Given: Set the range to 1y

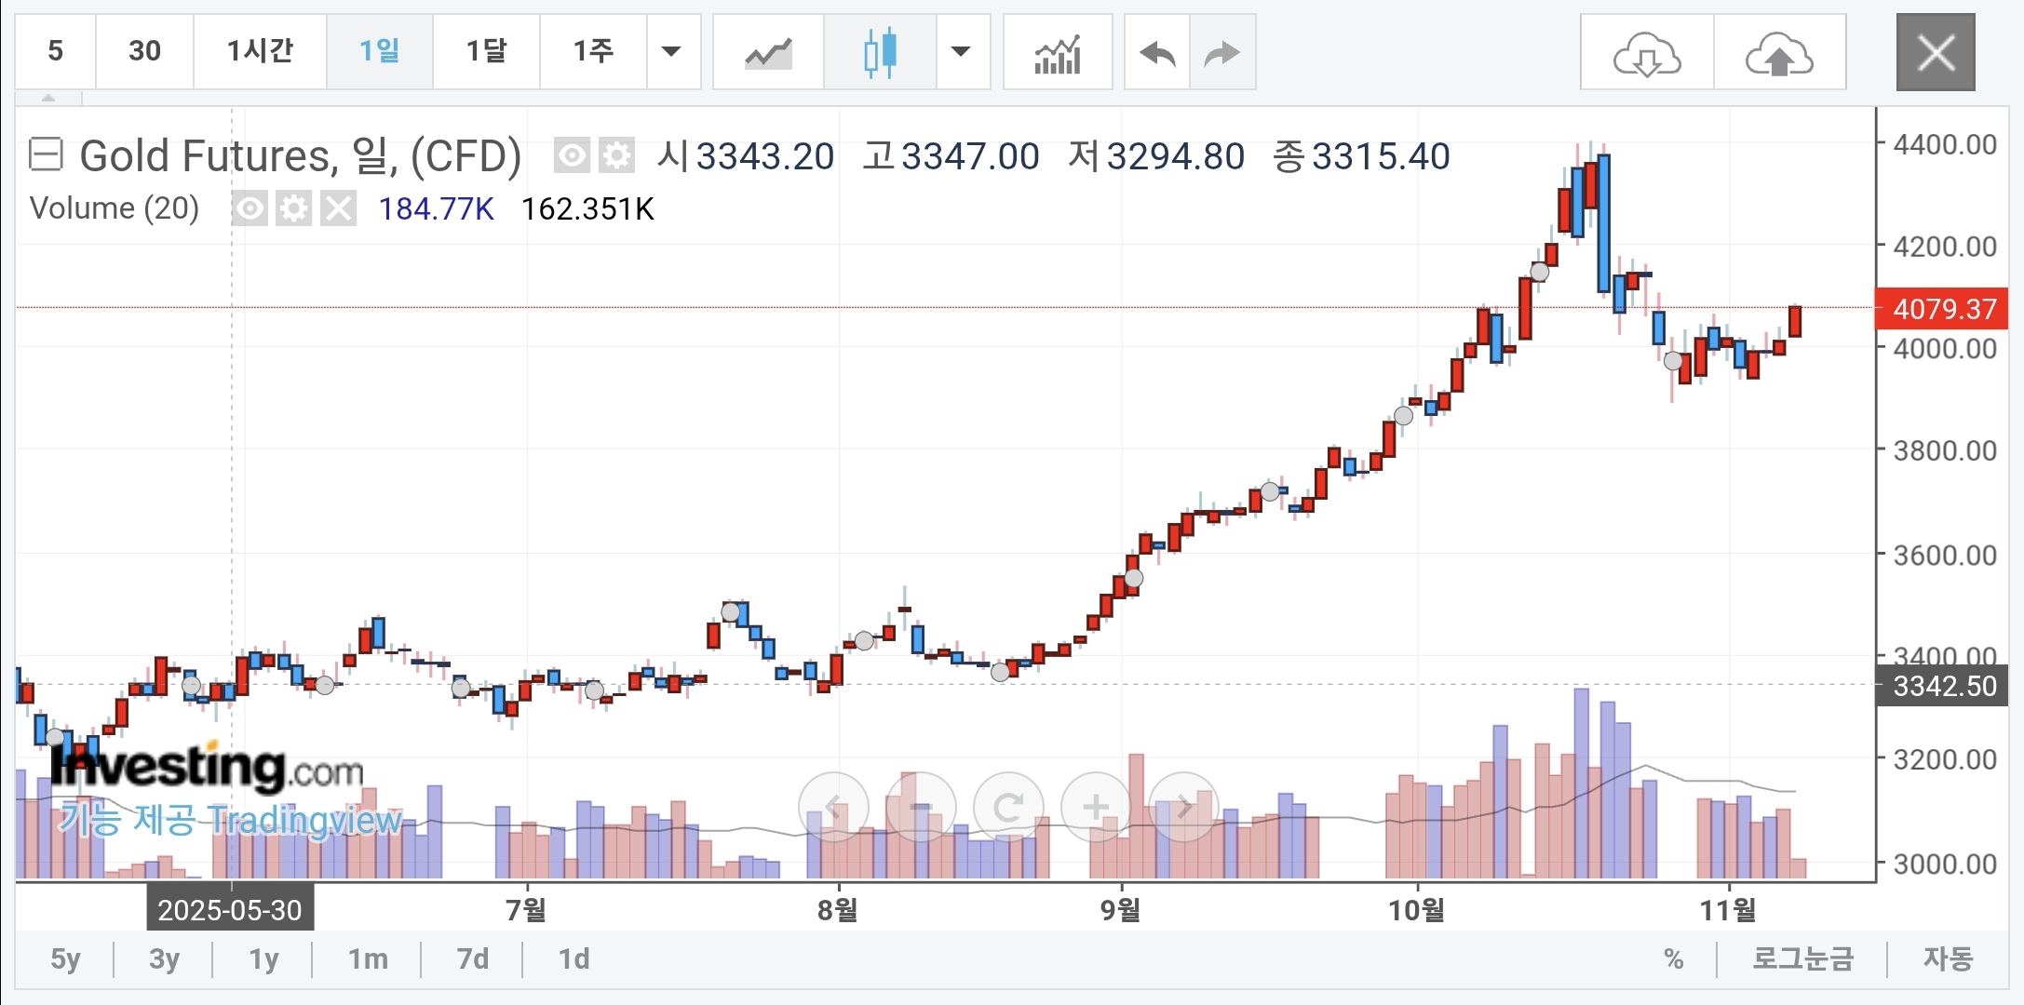Looking at the screenshot, I should [263, 959].
